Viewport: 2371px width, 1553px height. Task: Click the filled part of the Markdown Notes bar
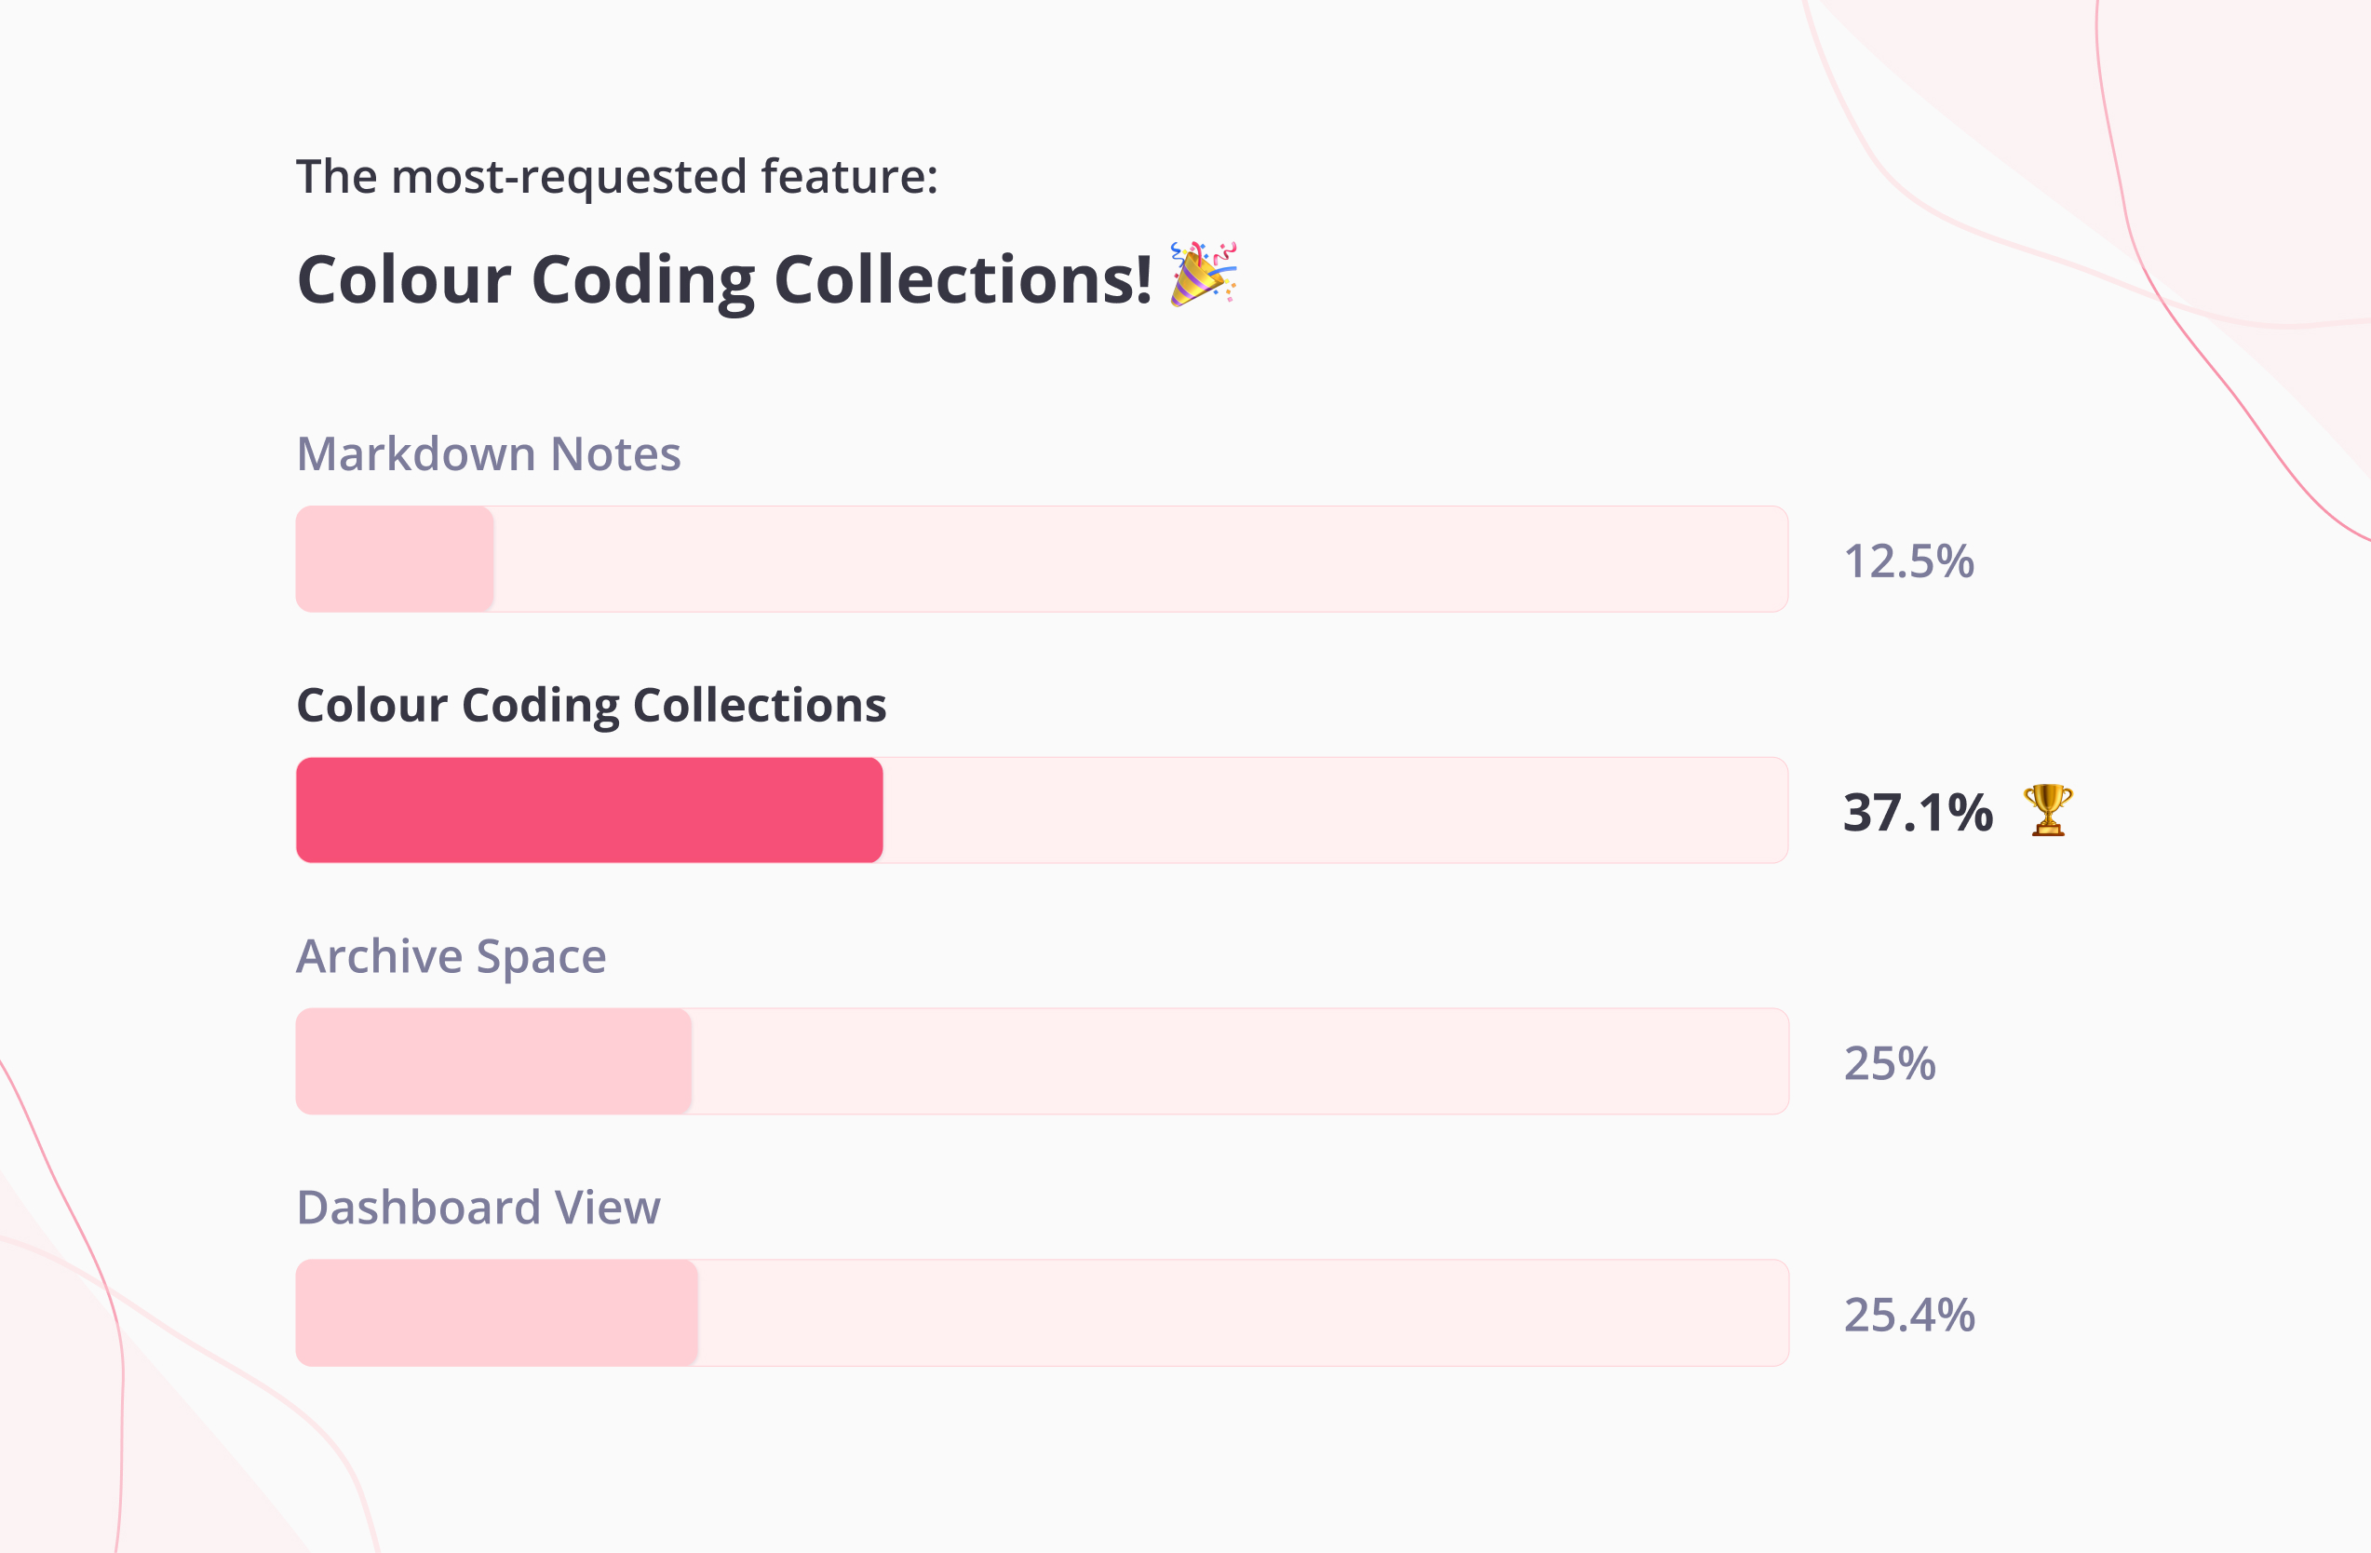point(395,559)
